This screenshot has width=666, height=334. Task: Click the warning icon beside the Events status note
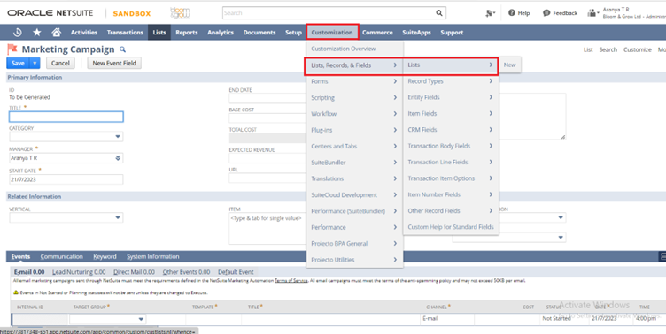pos(16,292)
